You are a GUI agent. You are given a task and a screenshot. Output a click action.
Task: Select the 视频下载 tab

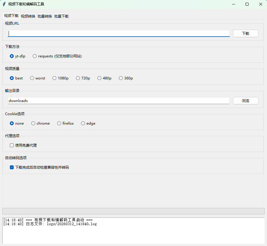(11, 16)
